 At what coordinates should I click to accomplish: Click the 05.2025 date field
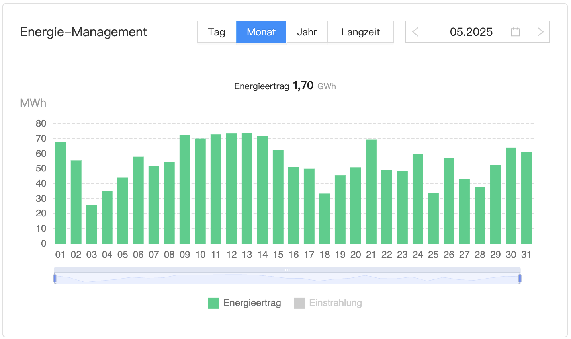471,32
